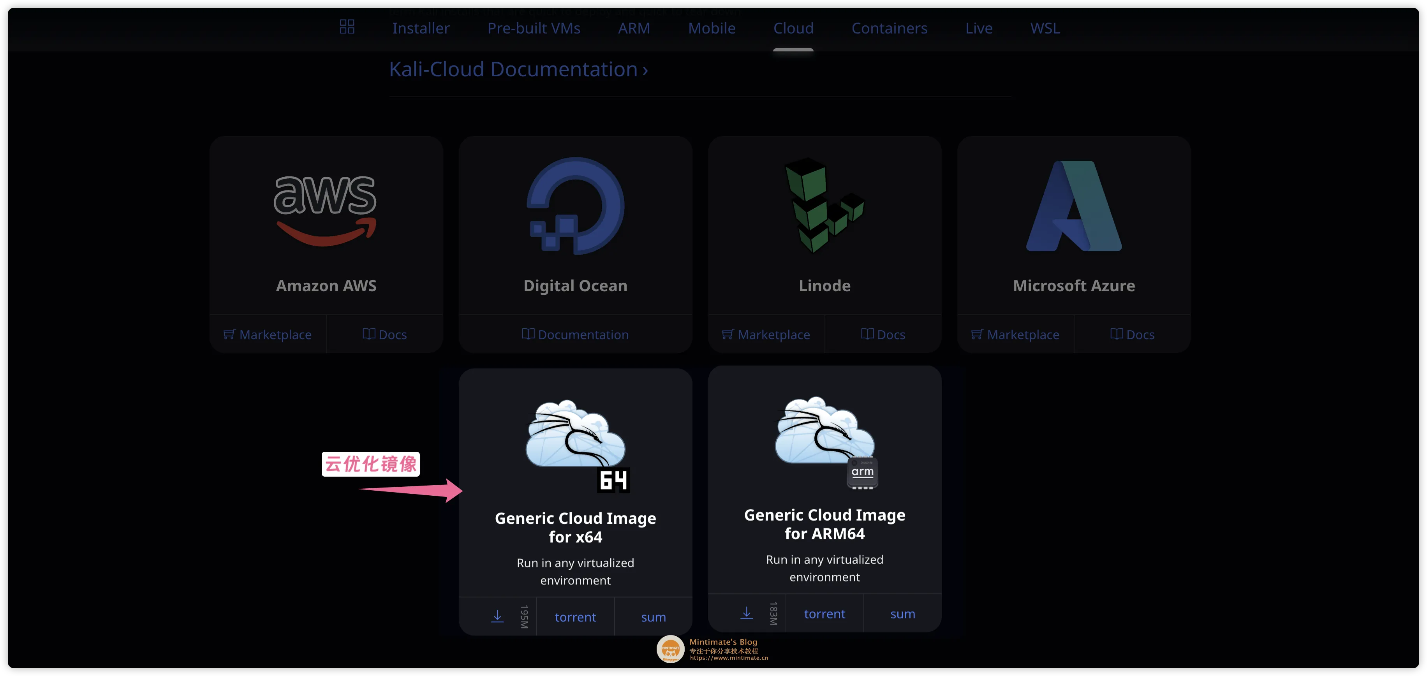Open Linode Docs link
Image resolution: width=1427 pixels, height=676 pixels.
tap(883, 334)
